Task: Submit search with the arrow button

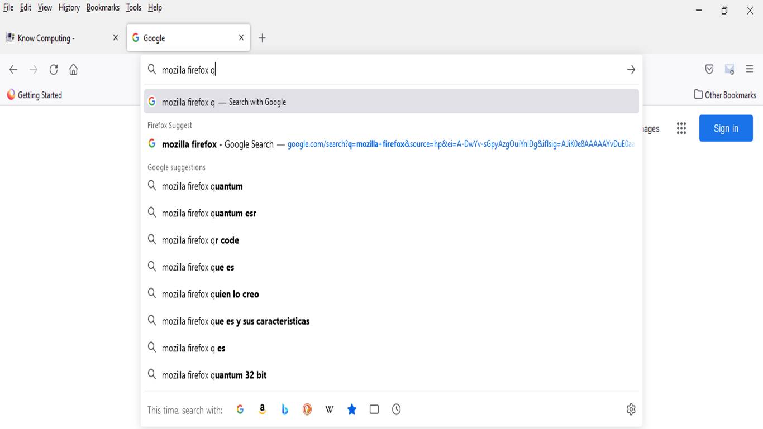Action: (631, 69)
